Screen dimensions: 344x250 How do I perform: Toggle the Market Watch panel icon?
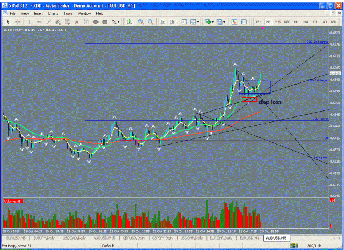tap(243, 21)
